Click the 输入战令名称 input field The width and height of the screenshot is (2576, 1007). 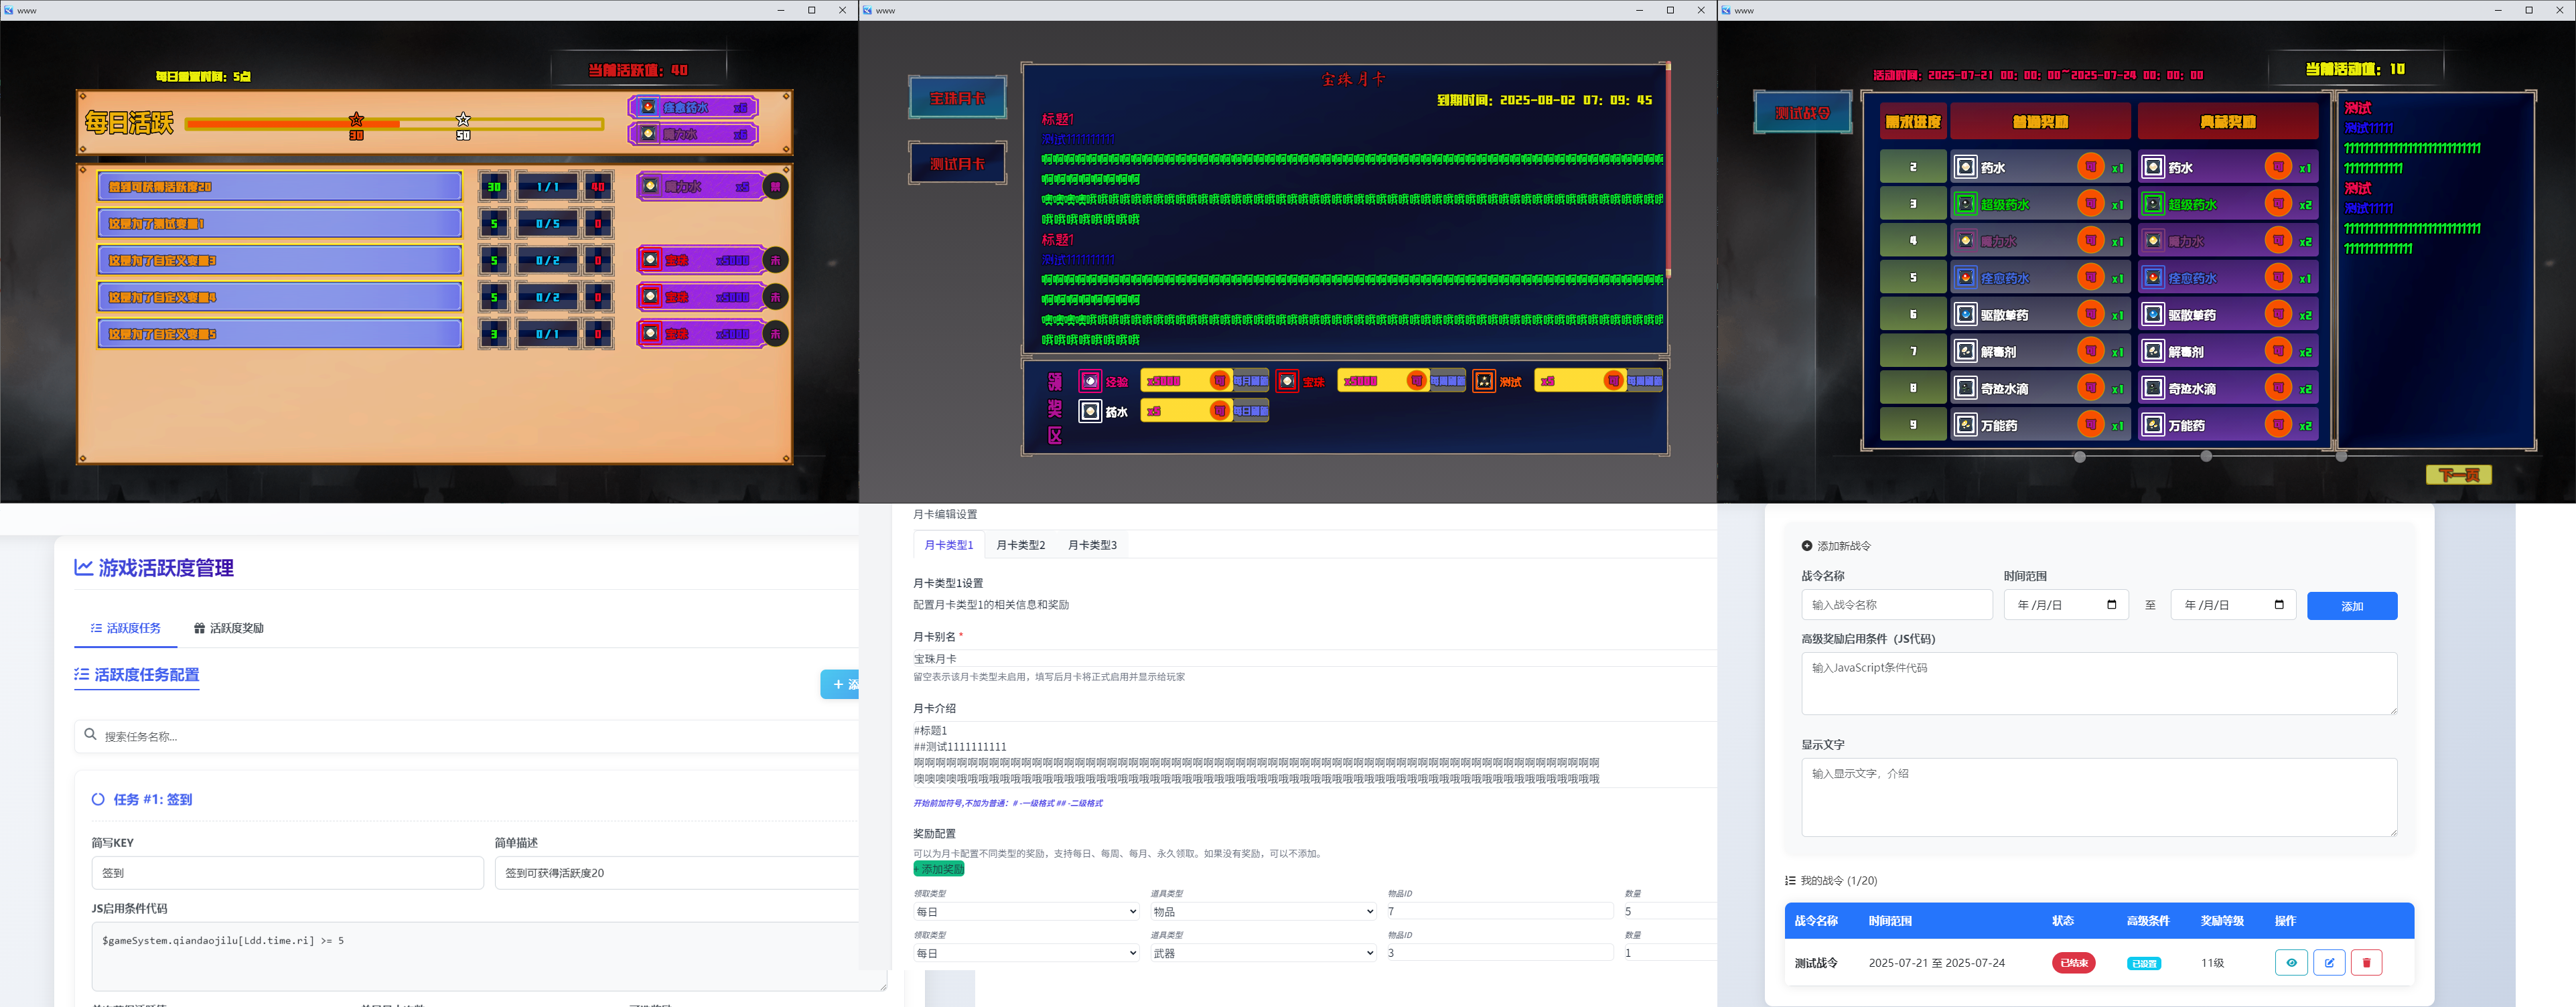[1897, 605]
